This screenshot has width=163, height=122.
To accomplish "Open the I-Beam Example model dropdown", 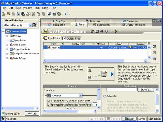I will click(x=30, y=25).
